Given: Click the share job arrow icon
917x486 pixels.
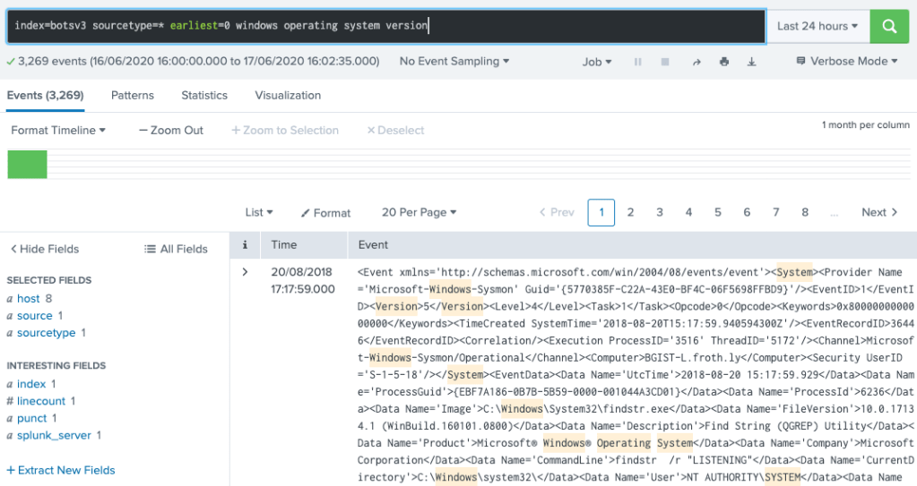Looking at the screenshot, I should (696, 62).
